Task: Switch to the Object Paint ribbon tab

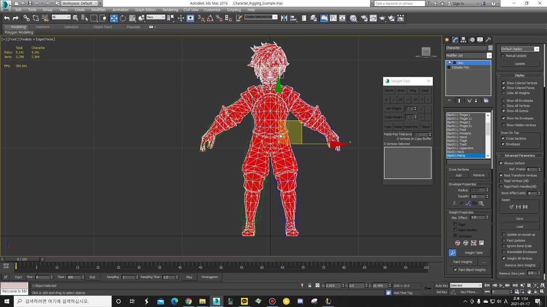Action: click(103, 27)
